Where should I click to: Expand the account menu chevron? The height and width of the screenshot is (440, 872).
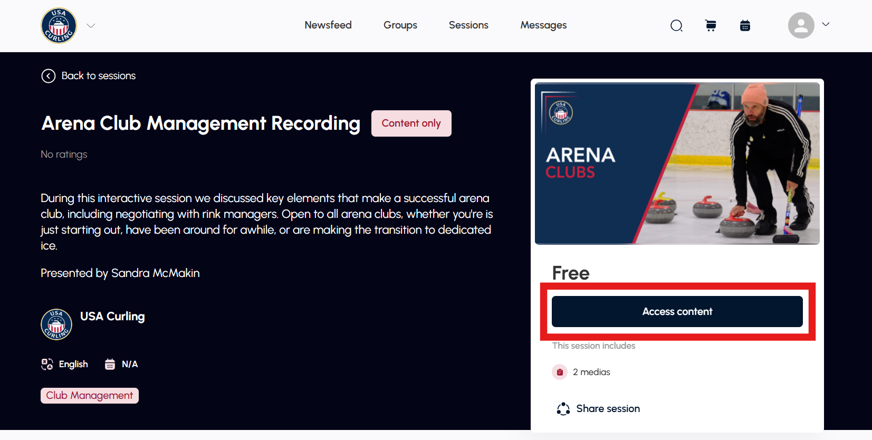click(826, 24)
